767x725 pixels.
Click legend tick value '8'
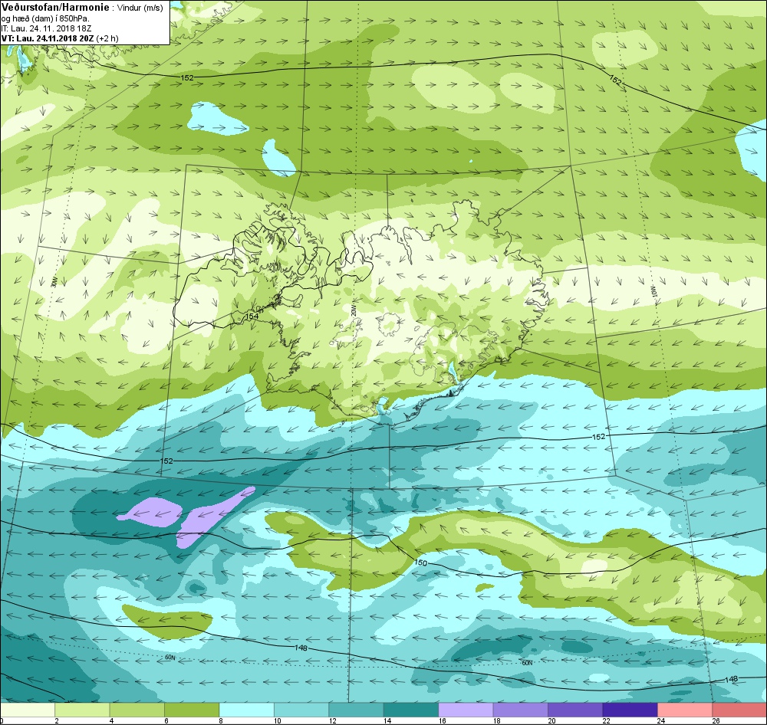[x=221, y=720]
